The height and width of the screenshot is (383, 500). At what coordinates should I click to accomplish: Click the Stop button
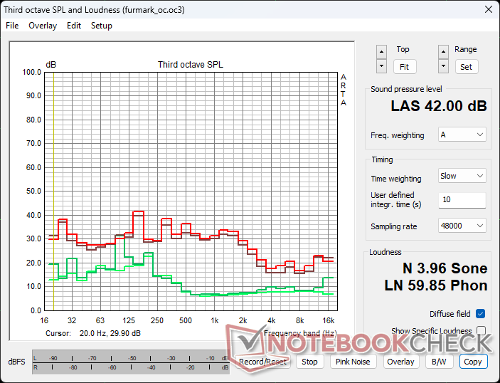click(309, 362)
